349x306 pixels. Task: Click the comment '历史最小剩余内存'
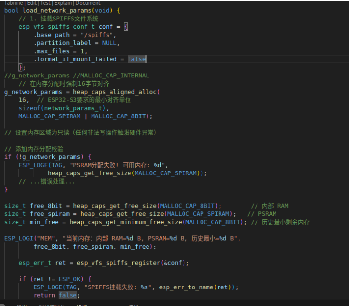tap(286, 222)
